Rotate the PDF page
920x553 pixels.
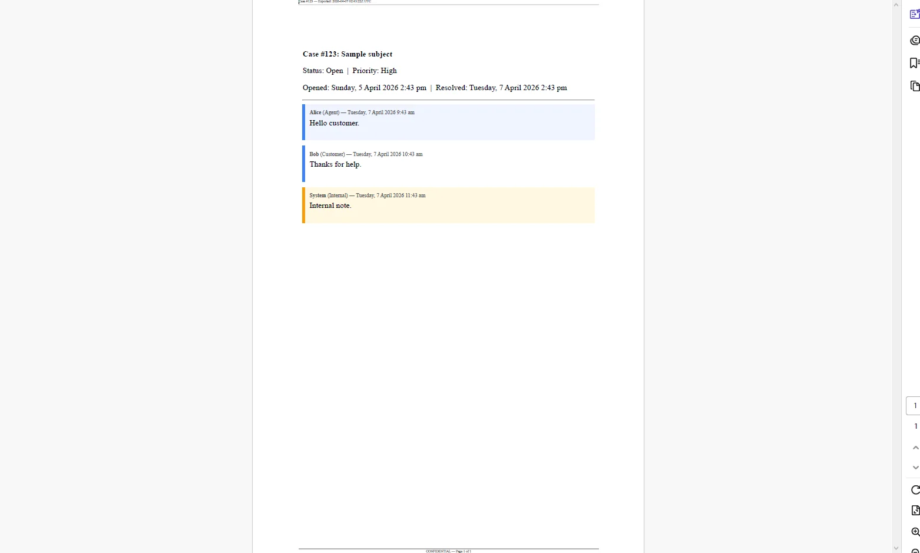click(x=915, y=490)
